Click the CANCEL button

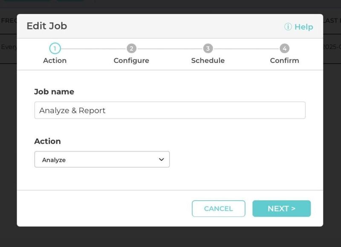coord(219,209)
